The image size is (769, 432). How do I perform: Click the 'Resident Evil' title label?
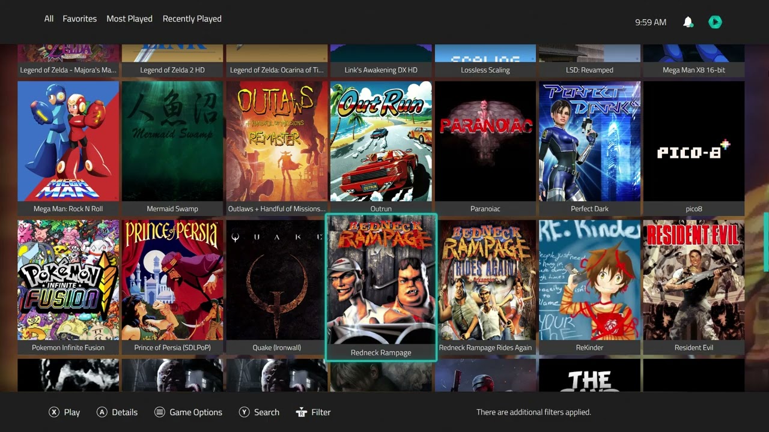pyautogui.click(x=694, y=347)
